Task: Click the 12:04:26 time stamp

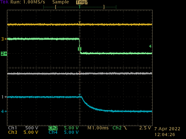Action: pos(164,134)
